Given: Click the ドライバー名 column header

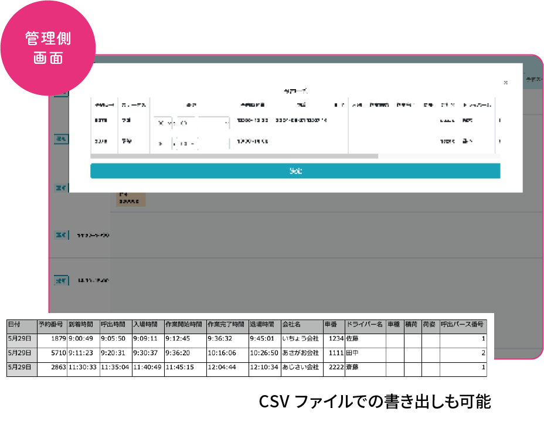Looking at the screenshot, I should [364, 324].
